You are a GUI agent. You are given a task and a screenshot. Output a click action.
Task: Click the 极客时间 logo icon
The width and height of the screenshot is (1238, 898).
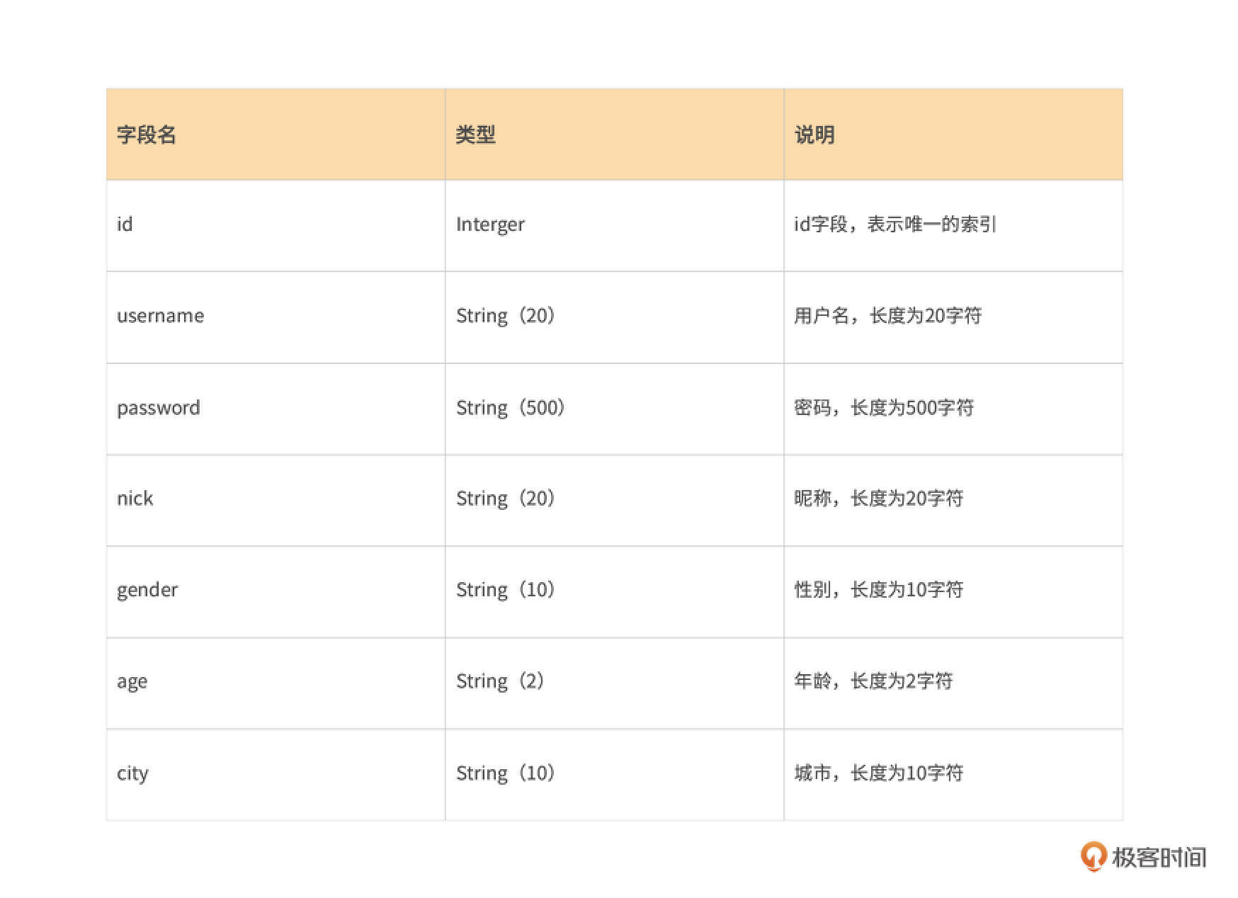1093,856
